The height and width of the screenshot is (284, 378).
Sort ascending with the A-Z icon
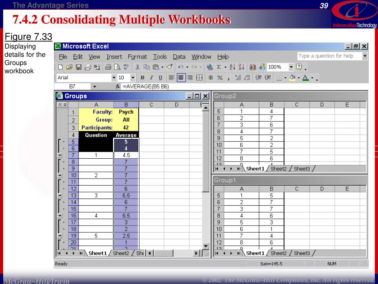point(232,67)
